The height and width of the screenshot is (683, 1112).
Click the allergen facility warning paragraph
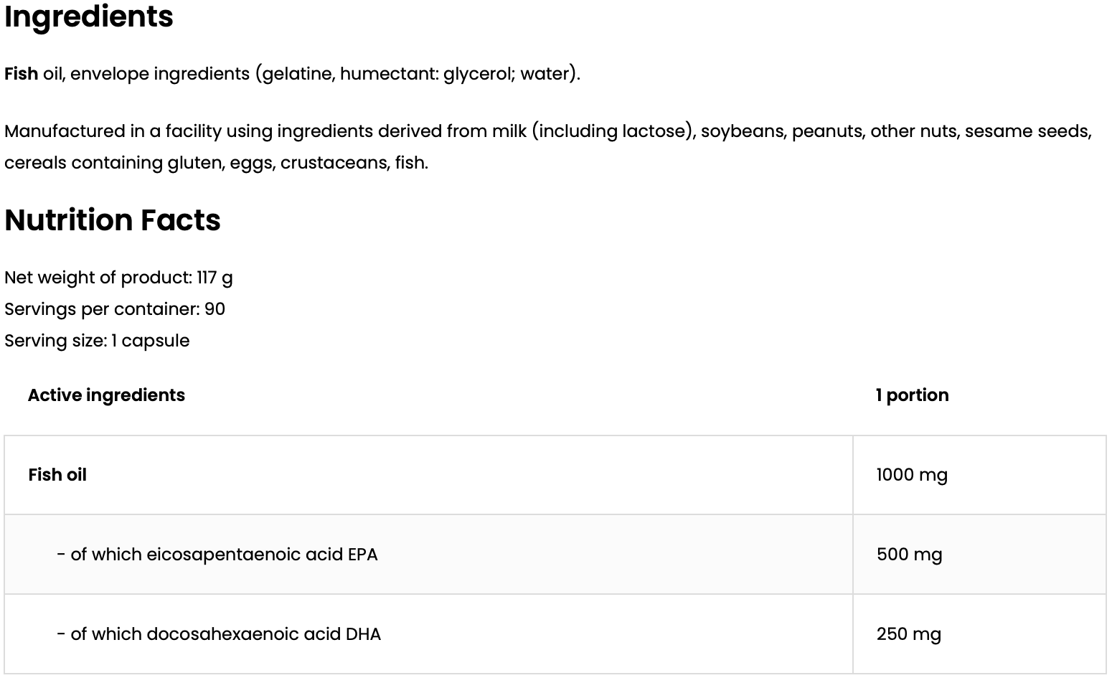click(548, 146)
